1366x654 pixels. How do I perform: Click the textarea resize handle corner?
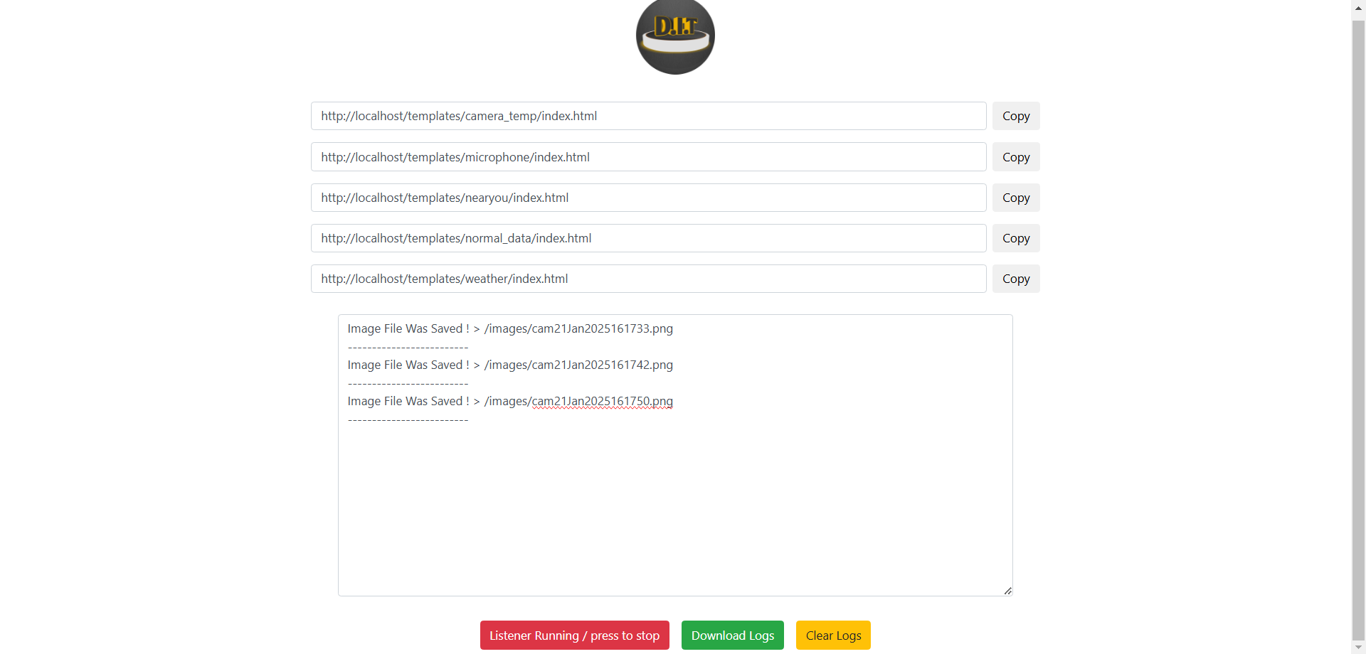pos(1007,591)
